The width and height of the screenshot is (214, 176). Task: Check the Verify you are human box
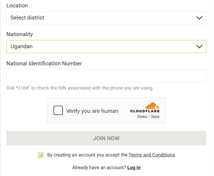click(x=58, y=110)
